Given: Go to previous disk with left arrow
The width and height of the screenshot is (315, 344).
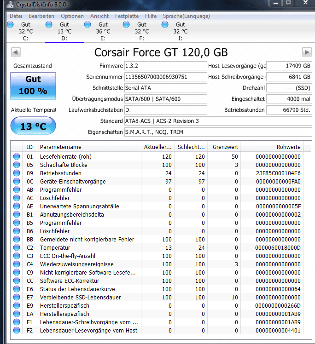Looking at the screenshot, I should point(16,52).
